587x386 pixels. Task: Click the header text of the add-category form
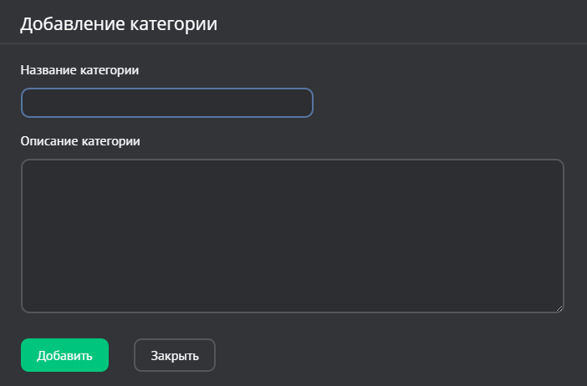click(119, 23)
